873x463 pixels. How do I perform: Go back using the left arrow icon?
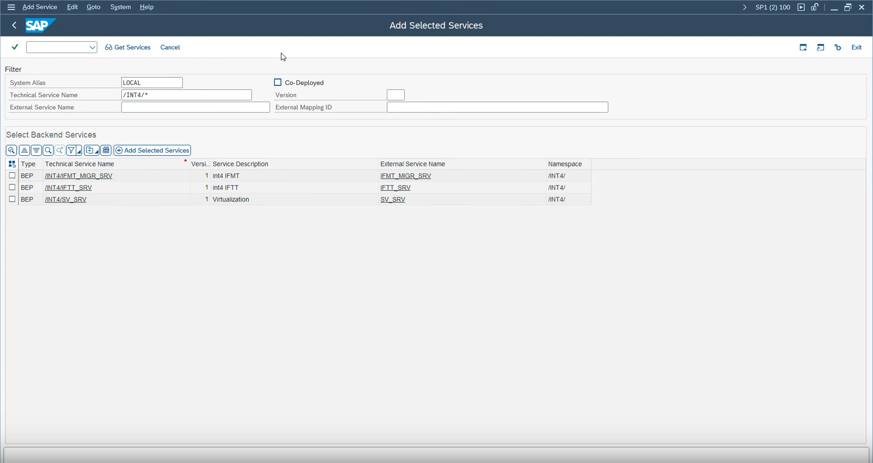pyautogui.click(x=14, y=25)
